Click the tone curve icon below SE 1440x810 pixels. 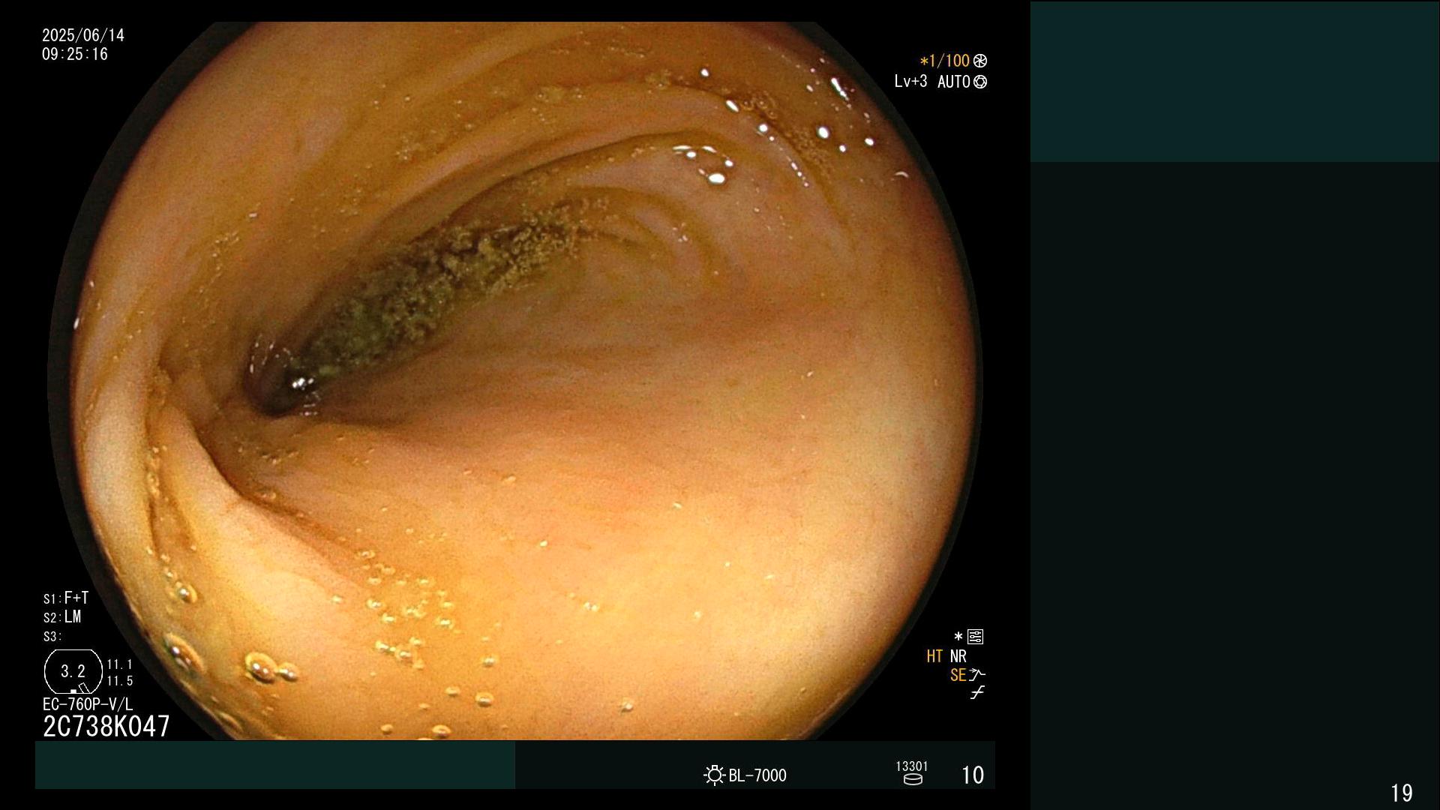(977, 693)
